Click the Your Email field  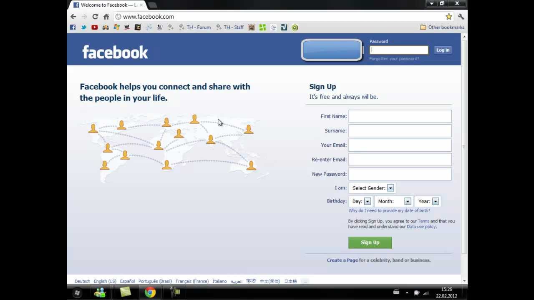click(x=400, y=145)
